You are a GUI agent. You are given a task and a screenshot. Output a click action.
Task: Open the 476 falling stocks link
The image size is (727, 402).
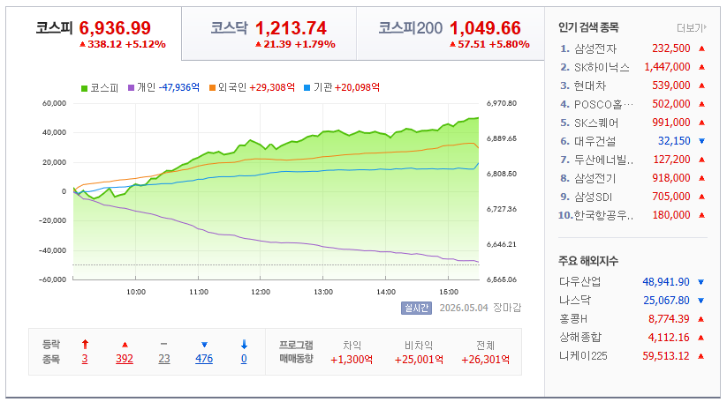[x=204, y=359]
